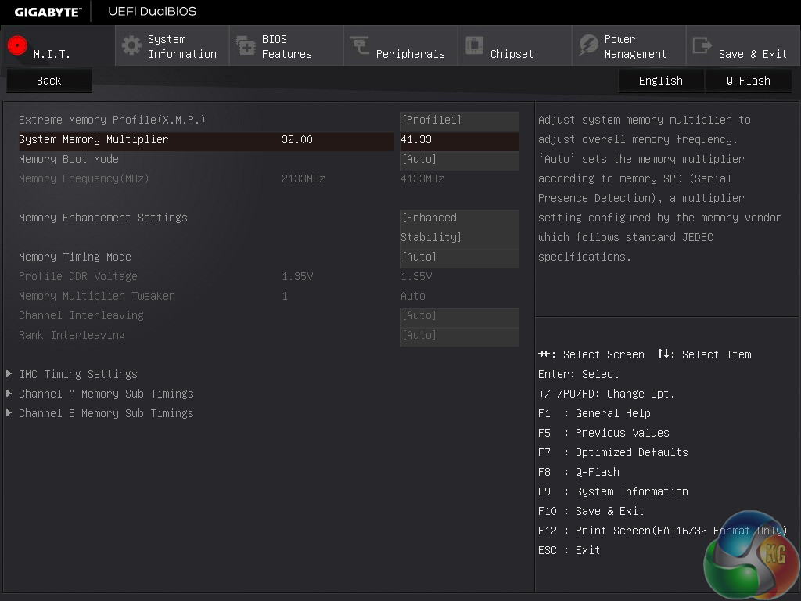Open the Chipset tab
The image size is (801, 601).
tap(512, 54)
